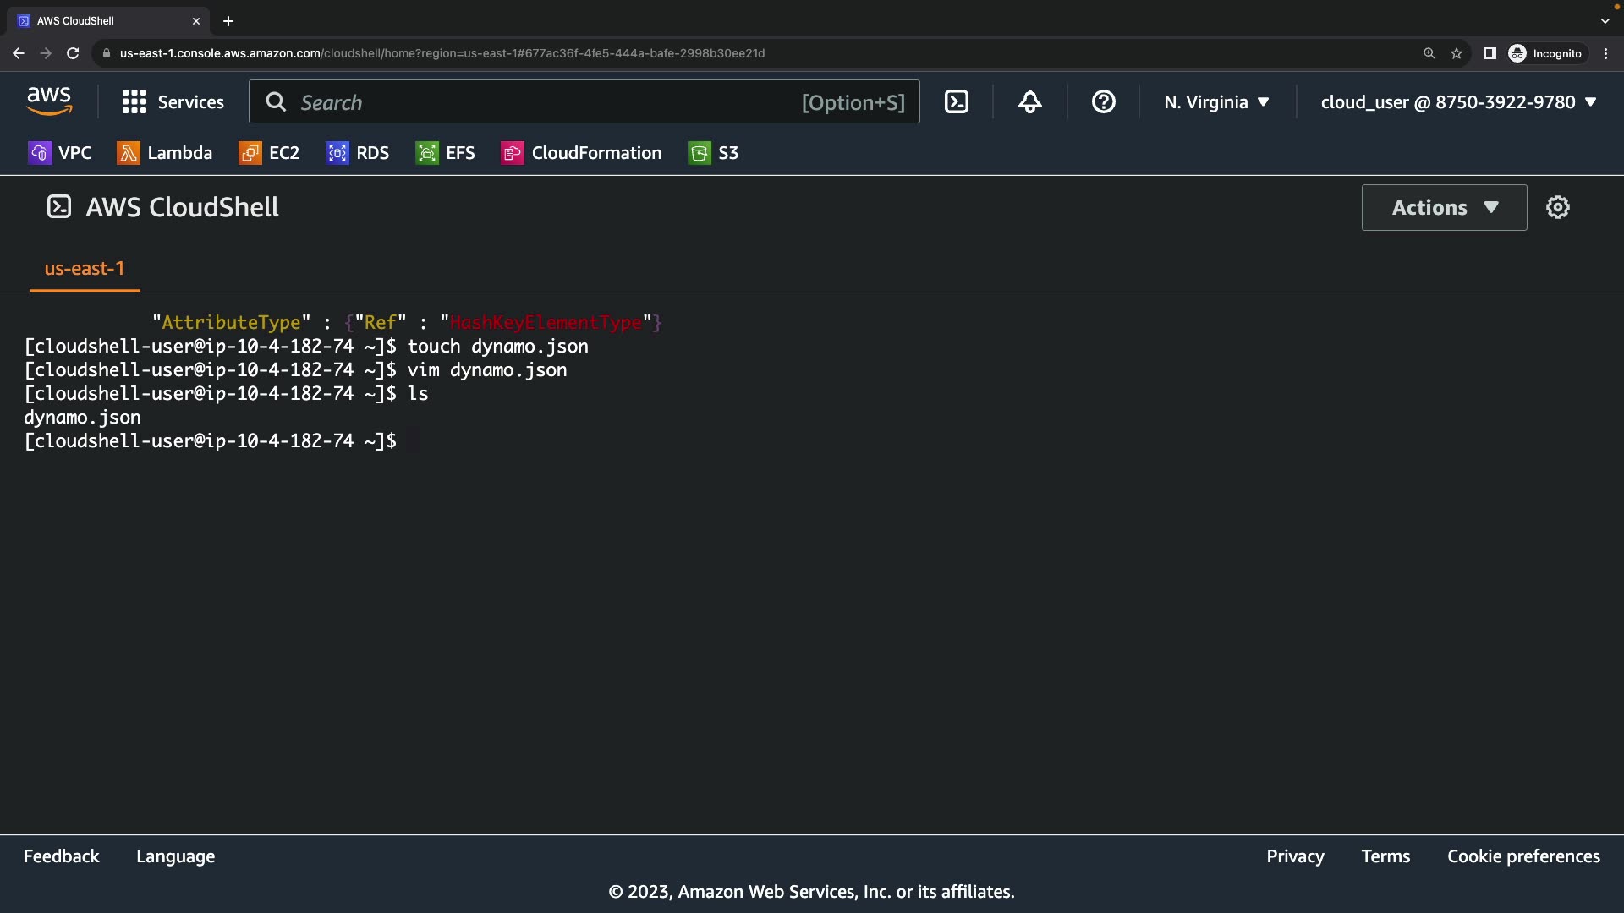Open the RDS service shortcut
The height and width of the screenshot is (913, 1624).
[x=358, y=153]
